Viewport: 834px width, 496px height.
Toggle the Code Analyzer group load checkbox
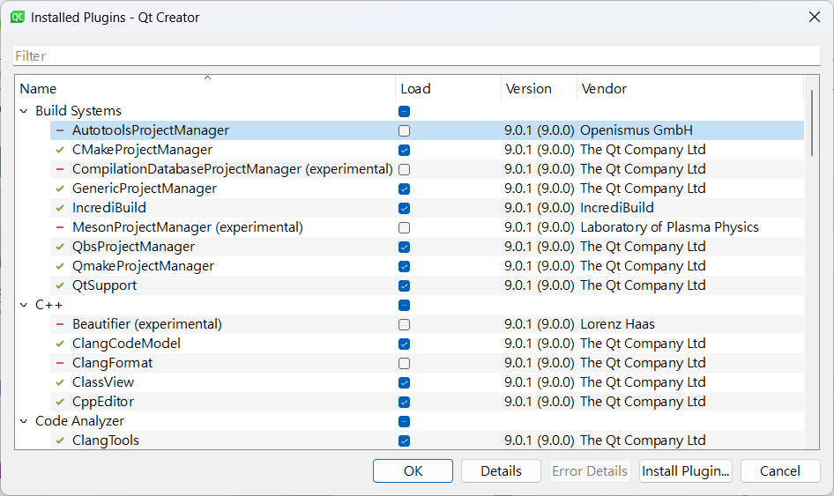(x=405, y=422)
